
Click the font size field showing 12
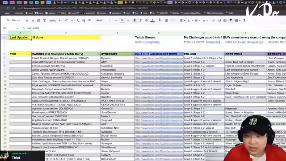(x=122, y=21)
